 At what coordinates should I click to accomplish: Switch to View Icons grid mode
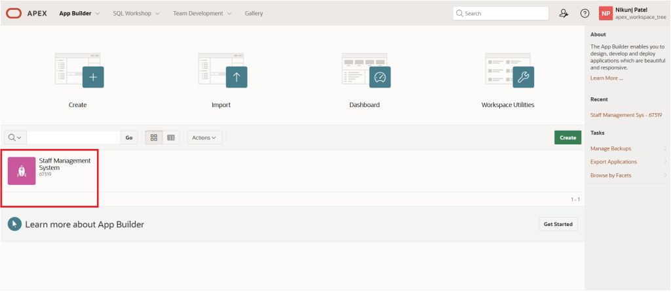(153, 138)
